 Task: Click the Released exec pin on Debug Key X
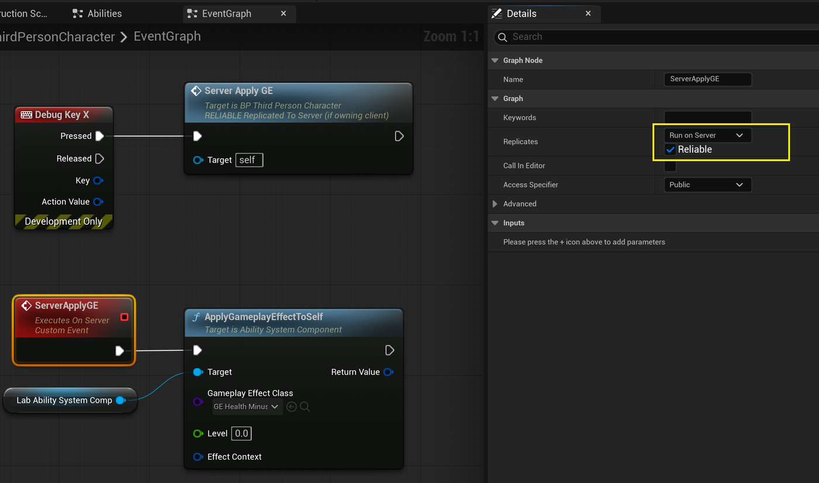(99, 158)
